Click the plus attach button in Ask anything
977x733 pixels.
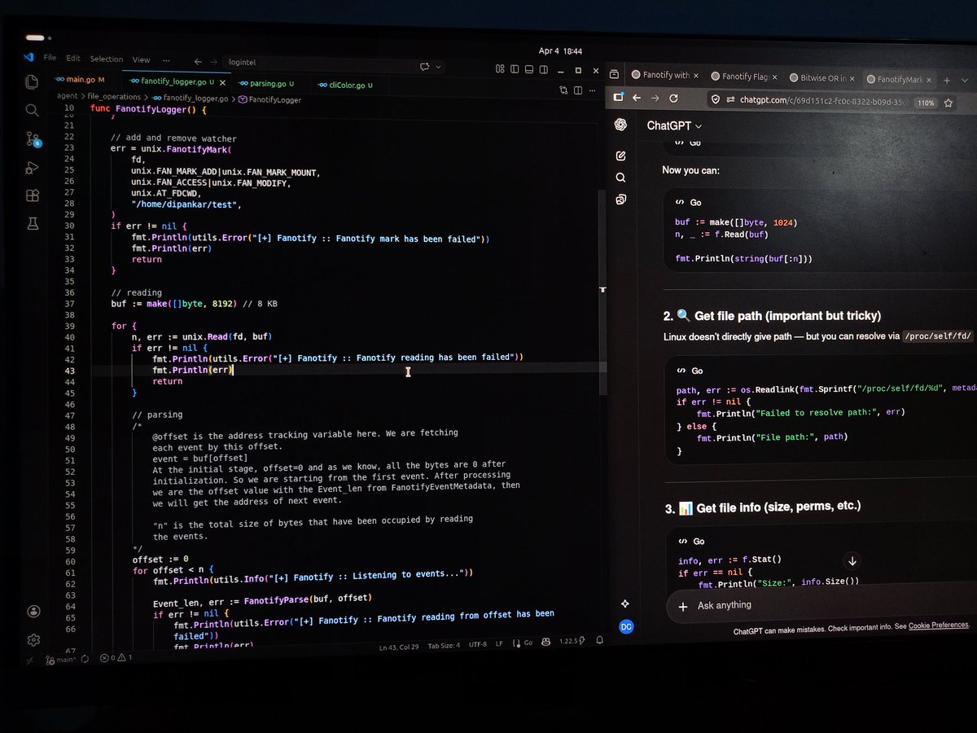point(682,606)
